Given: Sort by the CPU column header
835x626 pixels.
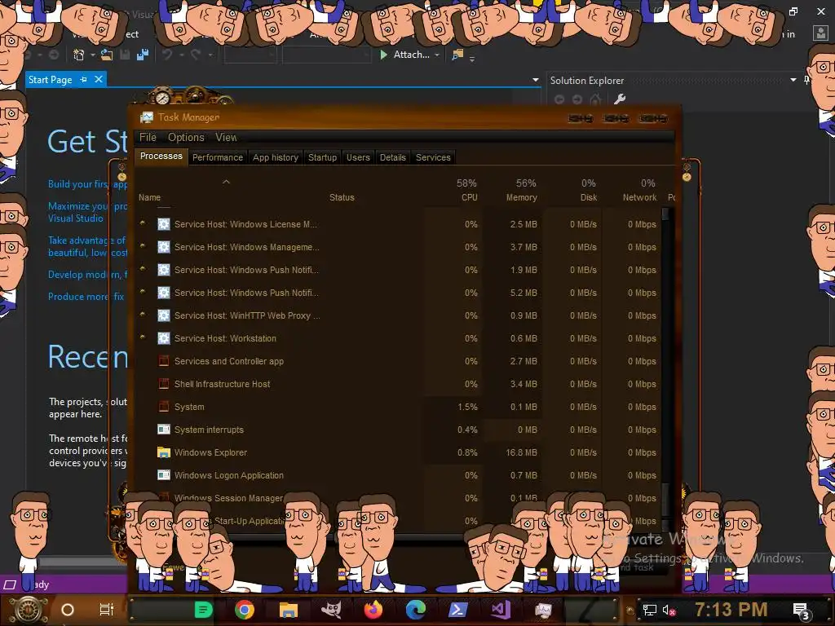Looking at the screenshot, I should click(469, 197).
